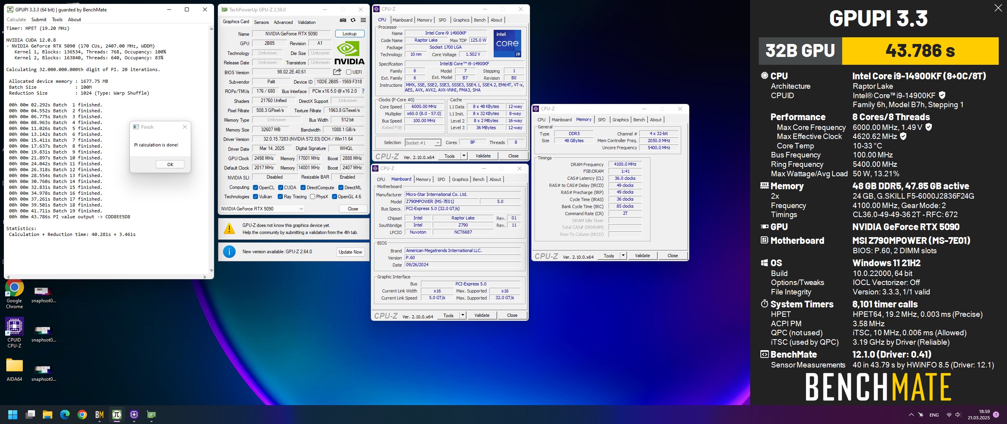Click Validate in the CPU-Z Memory window
The width and height of the screenshot is (1007, 424).
pos(642,256)
